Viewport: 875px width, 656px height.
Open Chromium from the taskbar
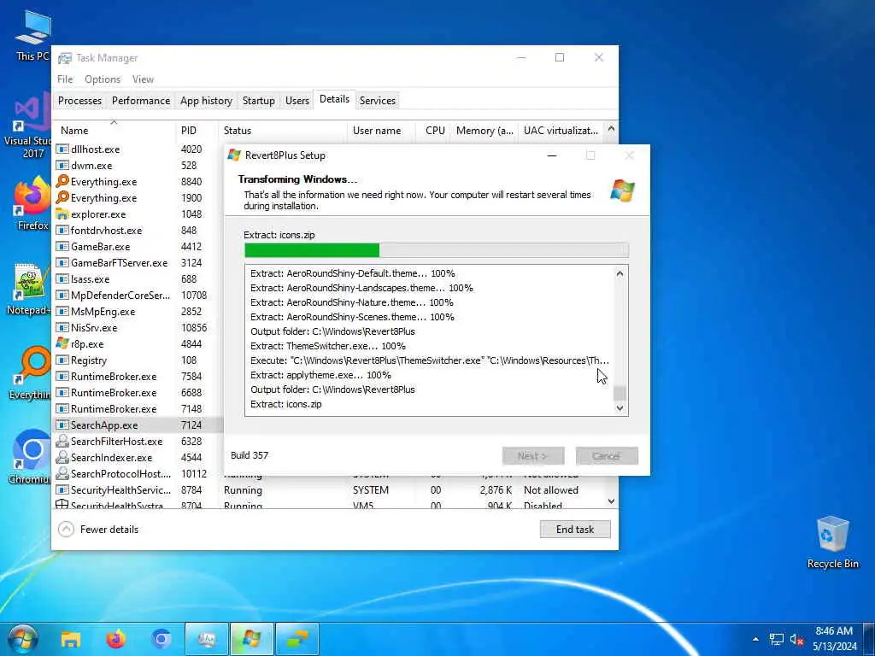coord(161,639)
